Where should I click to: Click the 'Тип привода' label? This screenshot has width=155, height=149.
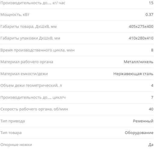(13, 121)
